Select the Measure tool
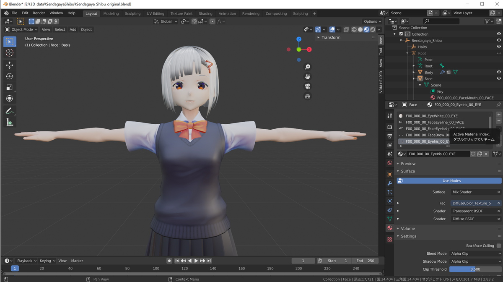This screenshot has height=282, width=503. (x=10, y=122)
